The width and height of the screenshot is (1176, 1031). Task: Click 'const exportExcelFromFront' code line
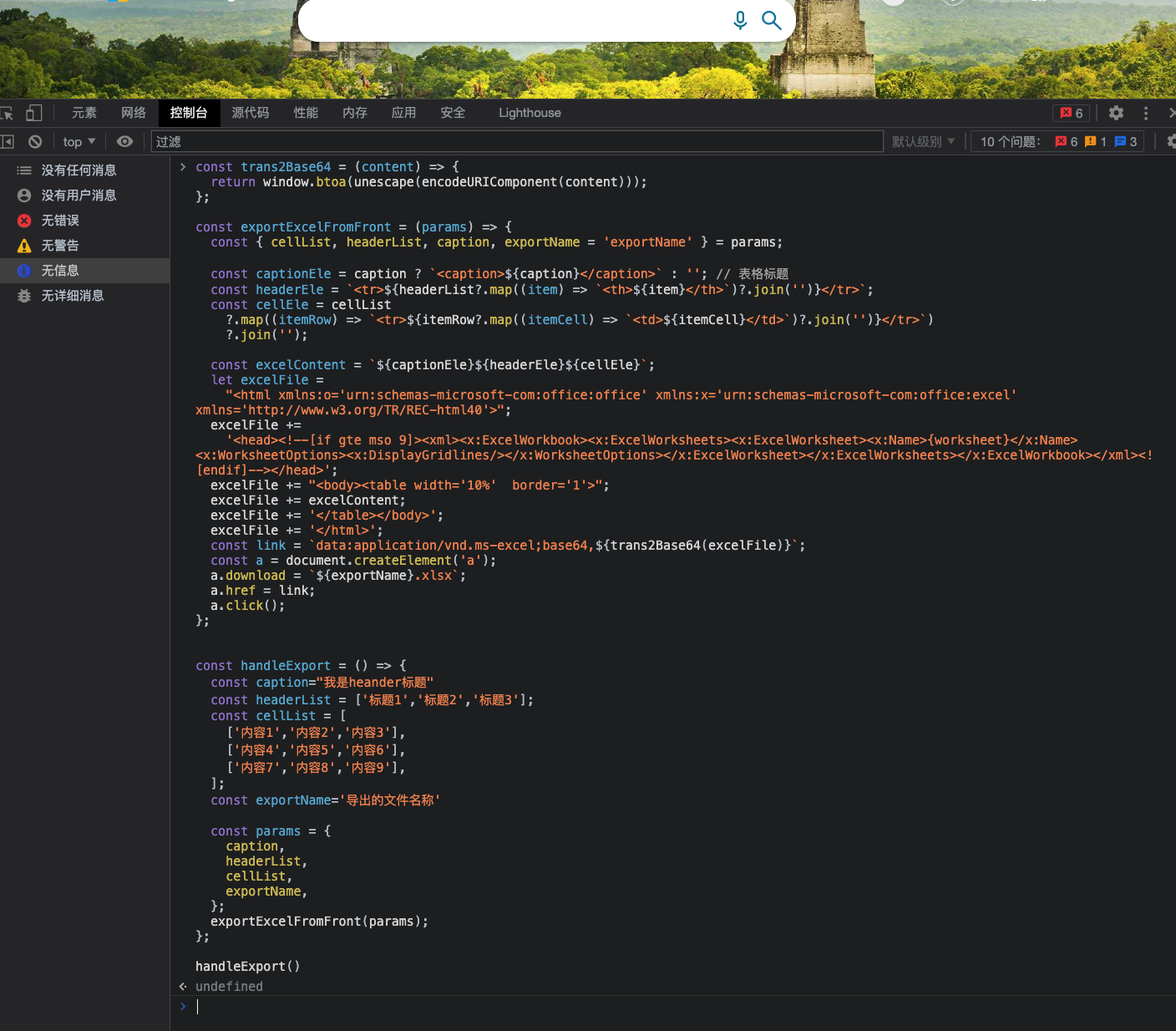coord(353,227)
